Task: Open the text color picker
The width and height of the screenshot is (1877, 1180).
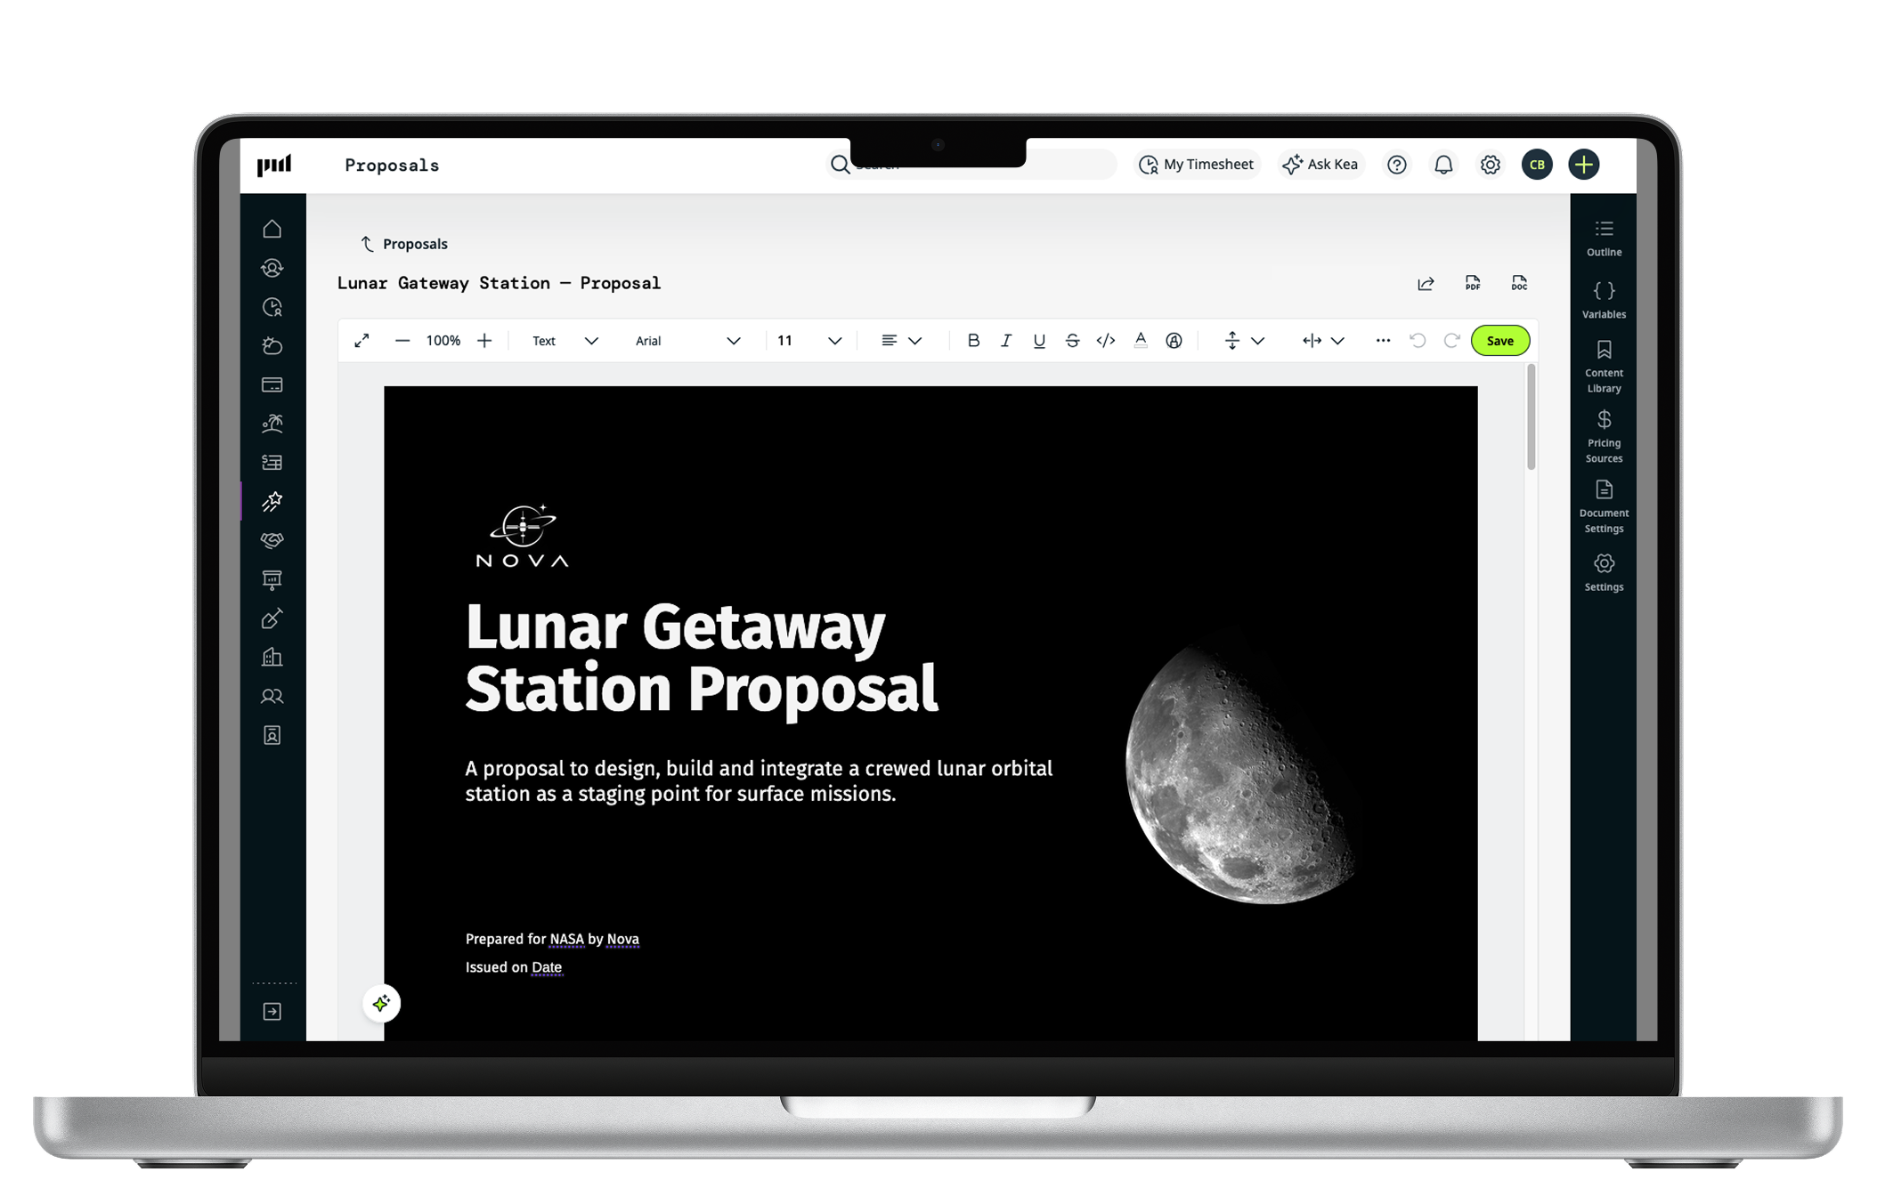Action: tap(1140, 340)
